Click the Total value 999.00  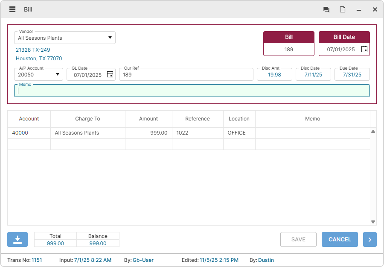(55, 244)
